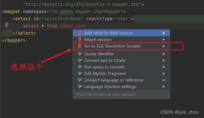Click red bulb icon beside Attach session
This screenshot has width=204, height=118.
(80, 40)
